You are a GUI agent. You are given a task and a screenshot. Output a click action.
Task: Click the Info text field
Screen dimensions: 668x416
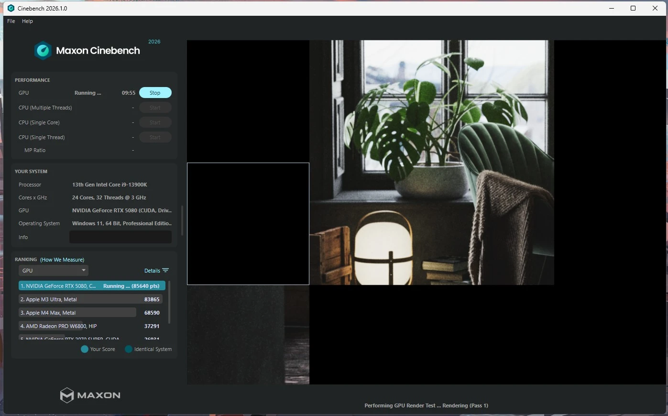(120, 237)
